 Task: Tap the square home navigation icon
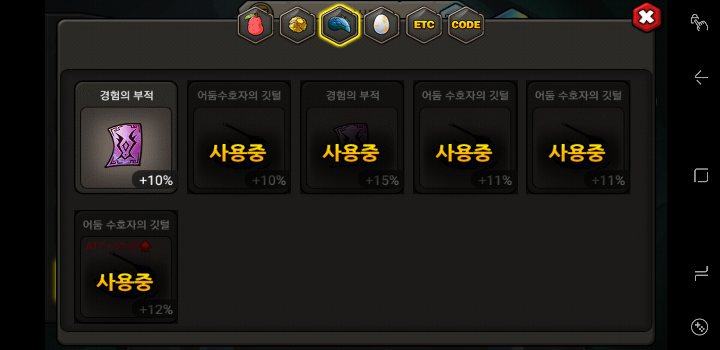point(701,175)
